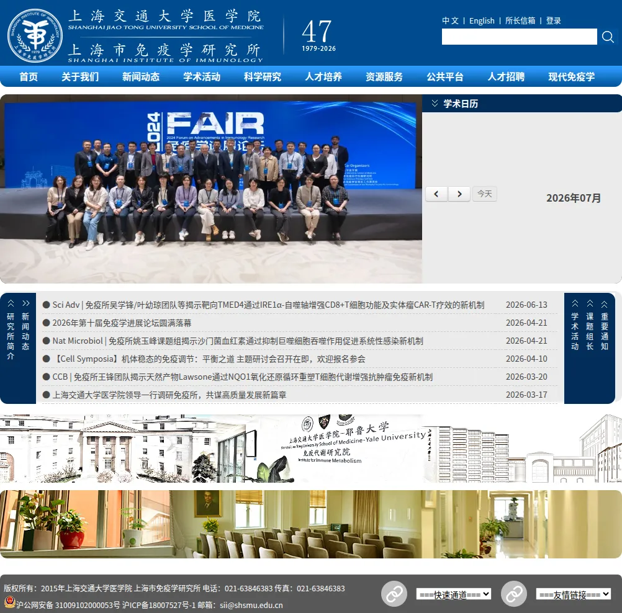
Task: Go to previous month in calendar
Action: coord(436,194)
